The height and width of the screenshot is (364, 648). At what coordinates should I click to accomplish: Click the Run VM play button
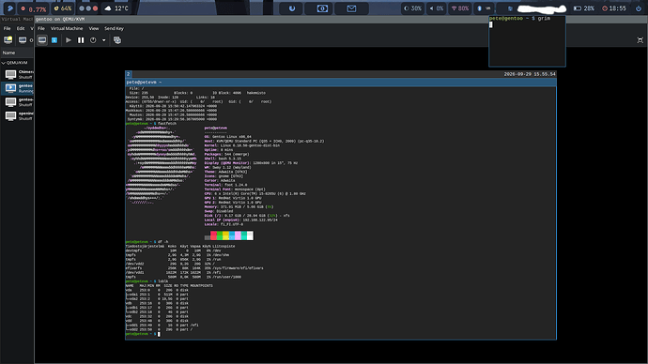pos(69,40)
